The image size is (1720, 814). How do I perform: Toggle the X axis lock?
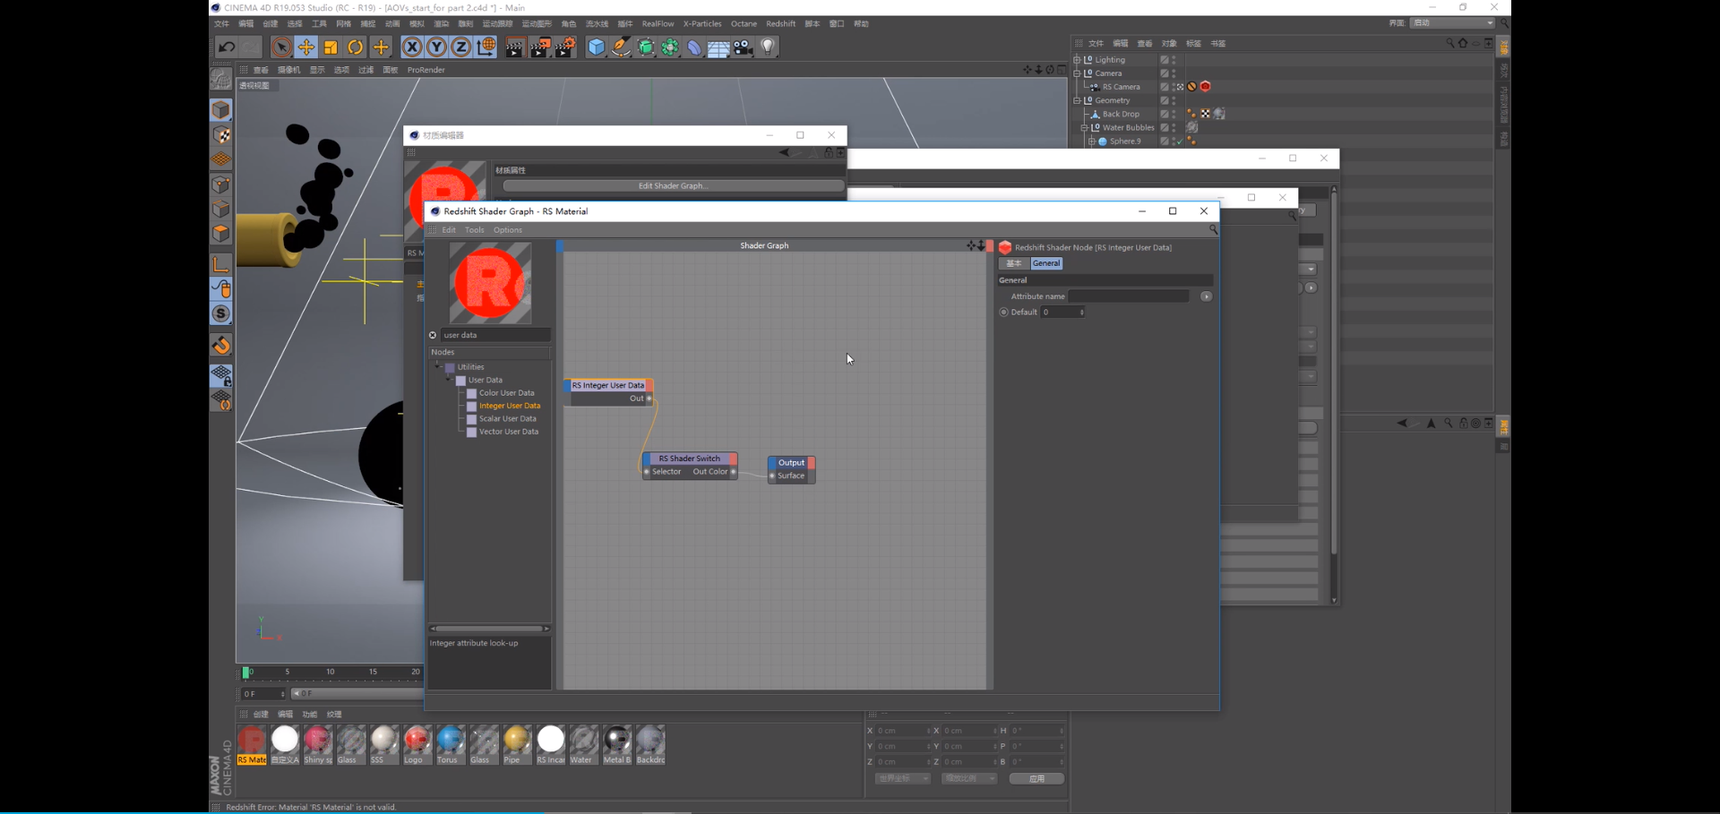(x=412, y=47)
